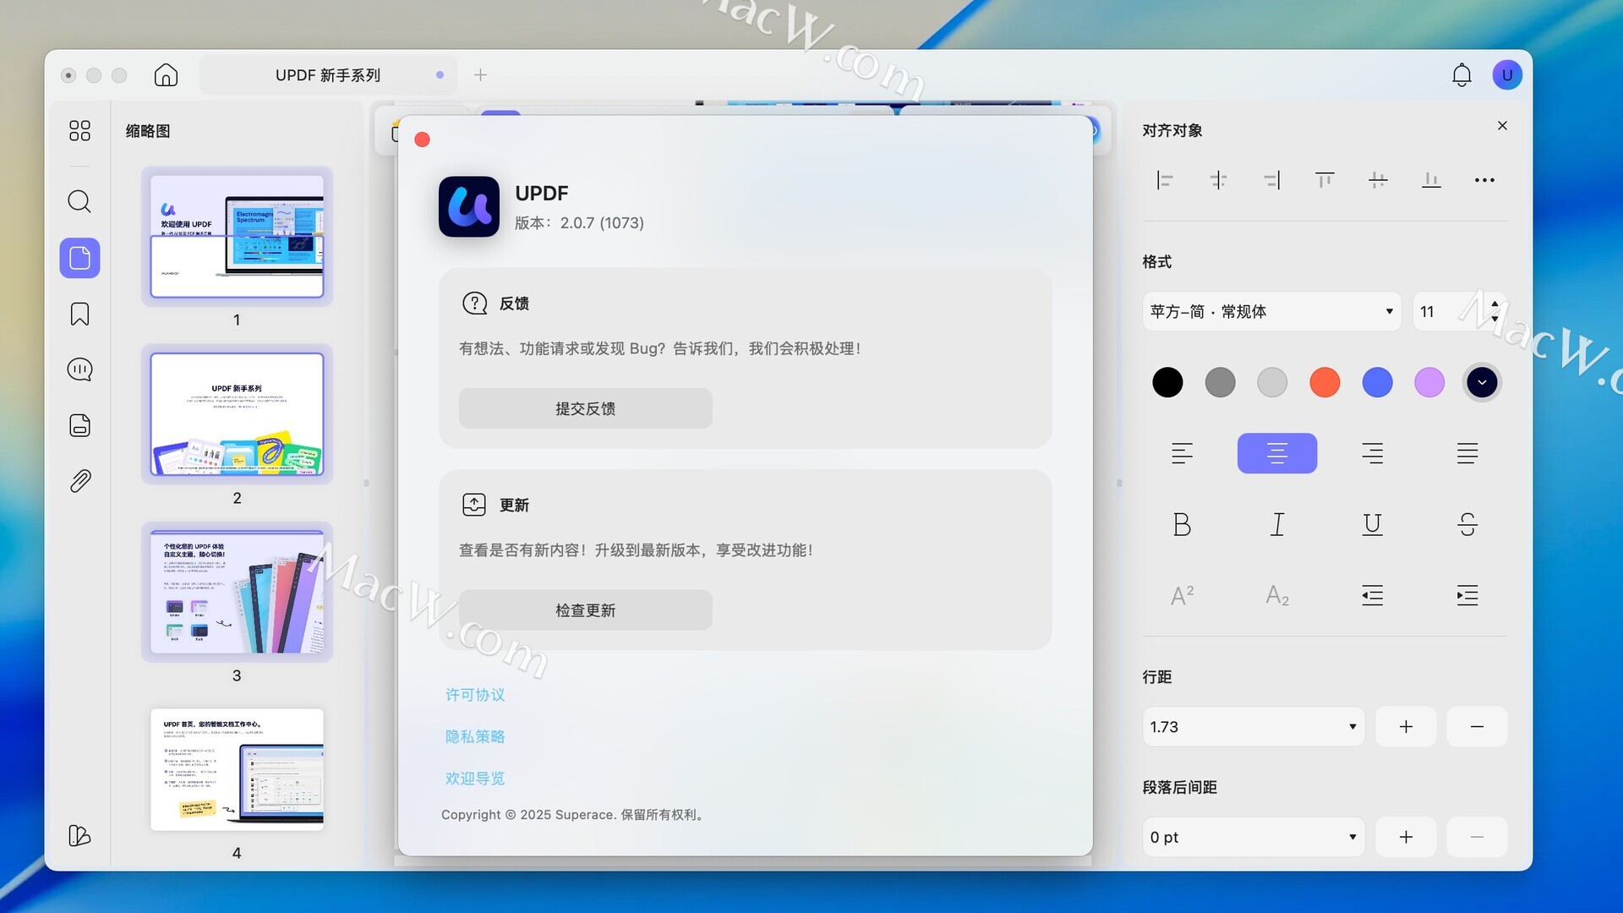Open the font family dropdown
The height and width of the screenshot is (913, 1623).
click(x=1271, y=312)
